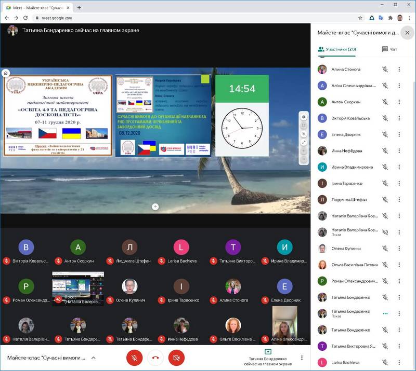
Task: Select the Meet Майсте-клас browser tab
Action: [37, 8]
